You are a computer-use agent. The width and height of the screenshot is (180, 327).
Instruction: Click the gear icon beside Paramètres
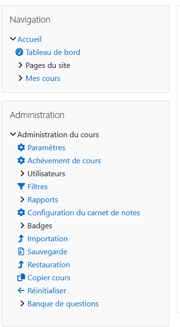21,148
